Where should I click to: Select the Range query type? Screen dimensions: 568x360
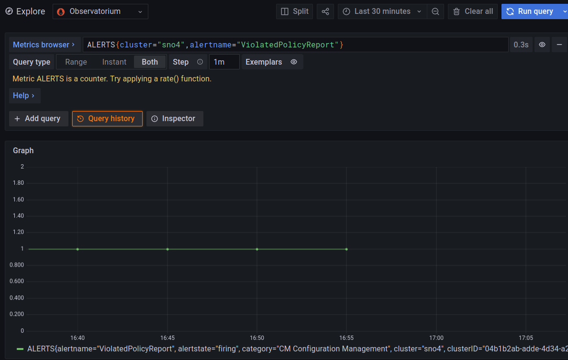point(76,62)
